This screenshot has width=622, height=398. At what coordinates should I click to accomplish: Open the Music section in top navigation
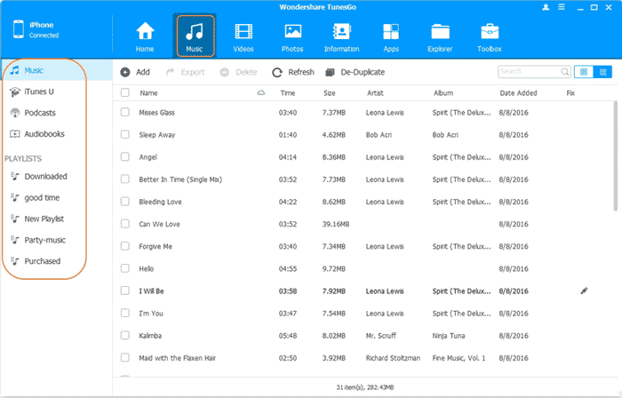click(195, 36)
